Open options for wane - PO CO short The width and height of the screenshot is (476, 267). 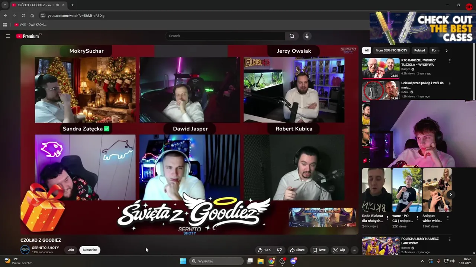click(418, 218)
